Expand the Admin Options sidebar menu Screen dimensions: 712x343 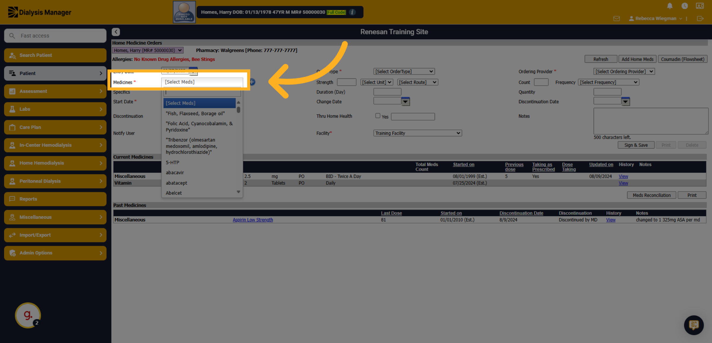(55, 253)
